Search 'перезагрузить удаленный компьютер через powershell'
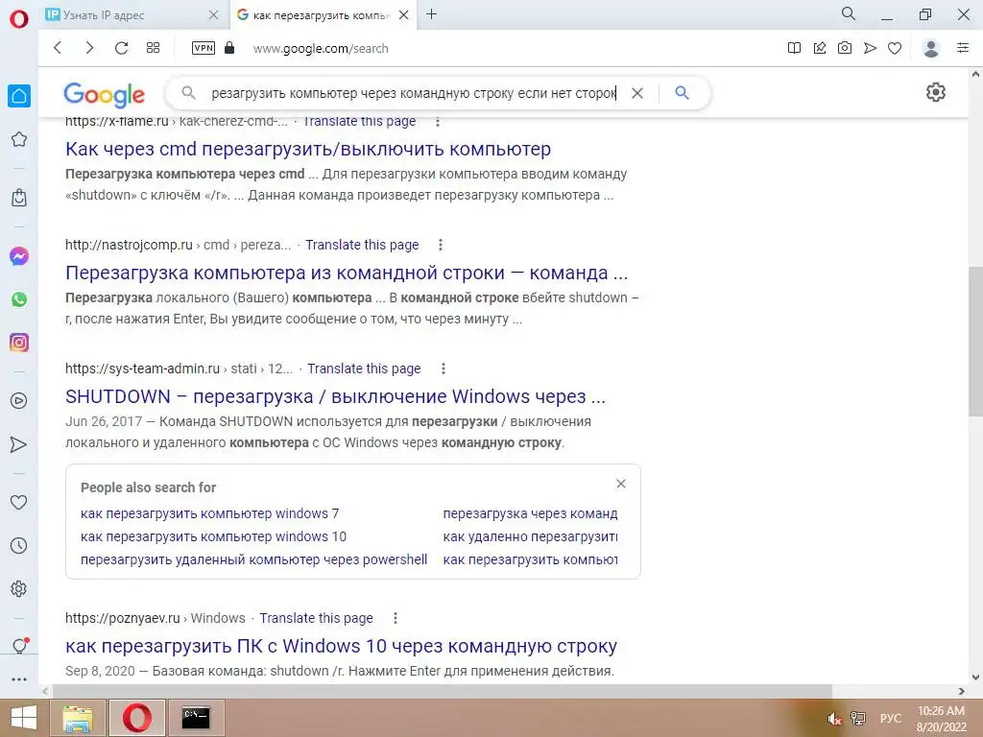Viewport: 983px width, 737px height. 253,559
